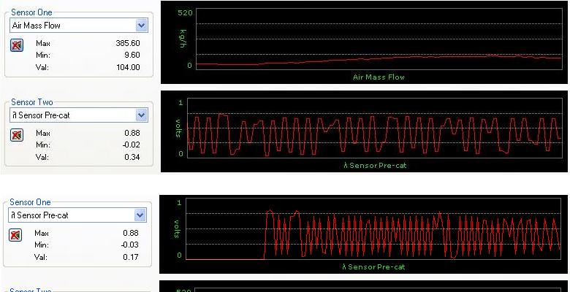Expand the dropdown arrow above the 0.17 value
The height and width of the screenshot is (292, 570).
(140, 215)
